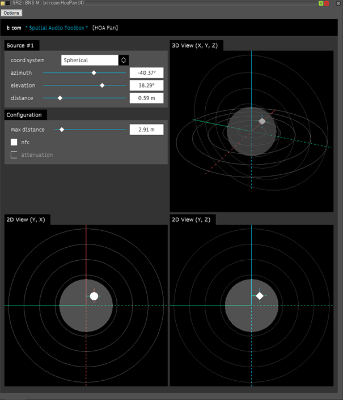Click the azimuth slider handle

[94, 72]
